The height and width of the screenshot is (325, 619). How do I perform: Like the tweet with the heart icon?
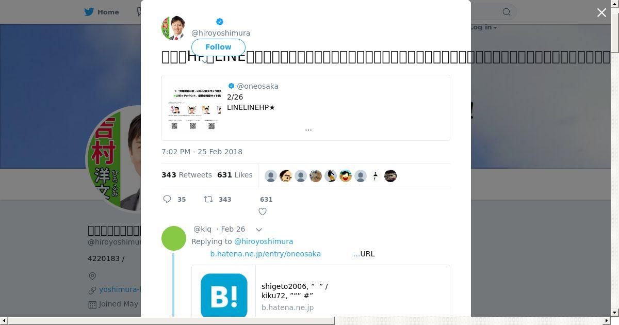point(263,212)
